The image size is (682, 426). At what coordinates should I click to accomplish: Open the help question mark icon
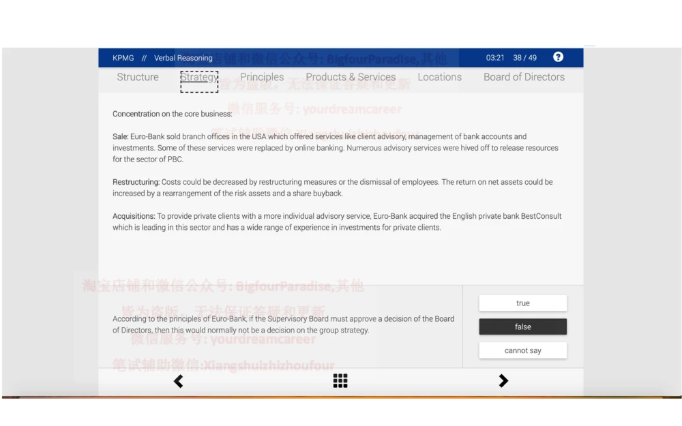click(x=558, y=57)
